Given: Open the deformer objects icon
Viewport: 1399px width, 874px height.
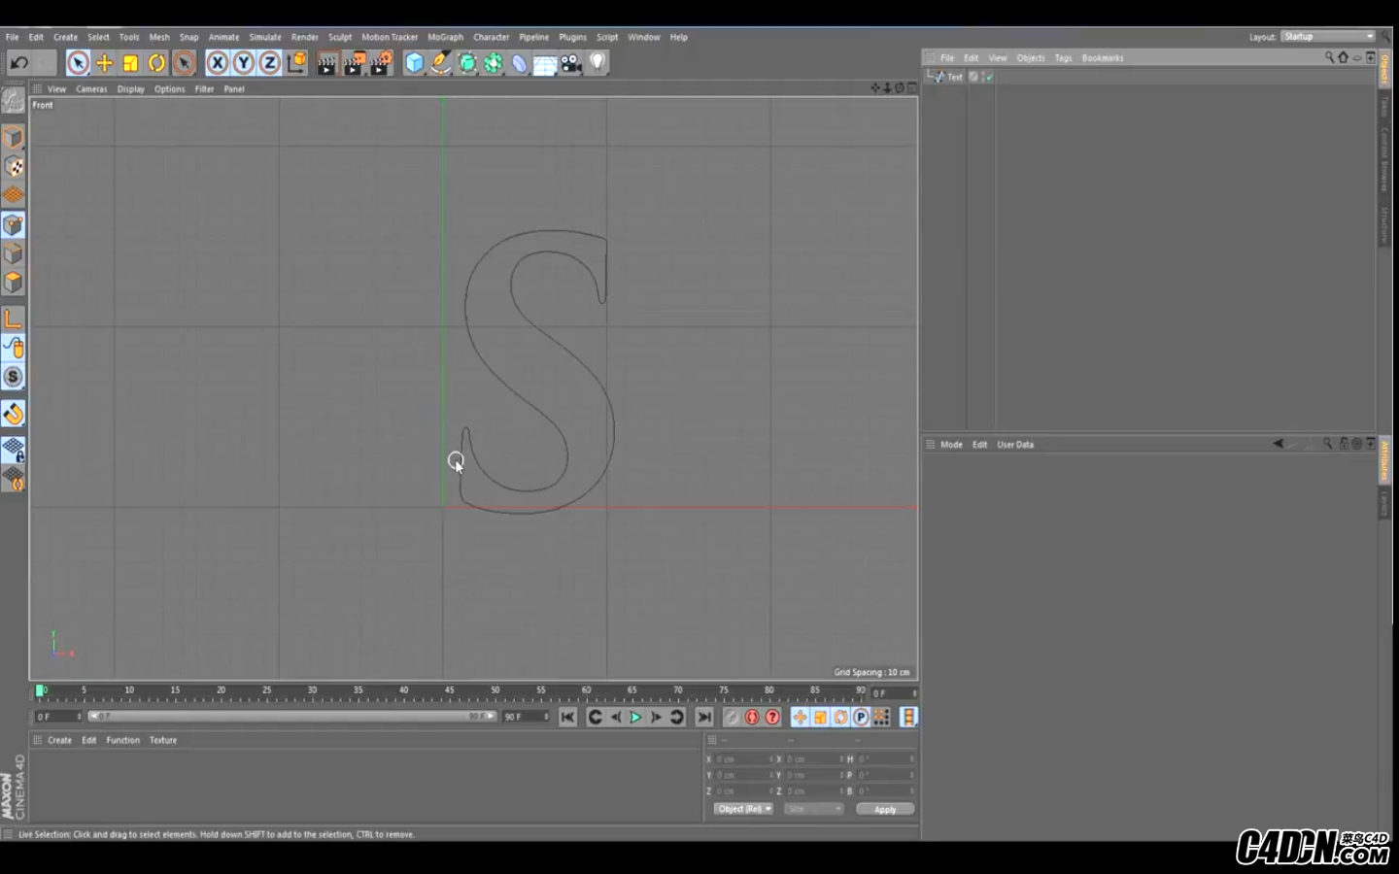Looking at the screenshot, I should [520, 63].
